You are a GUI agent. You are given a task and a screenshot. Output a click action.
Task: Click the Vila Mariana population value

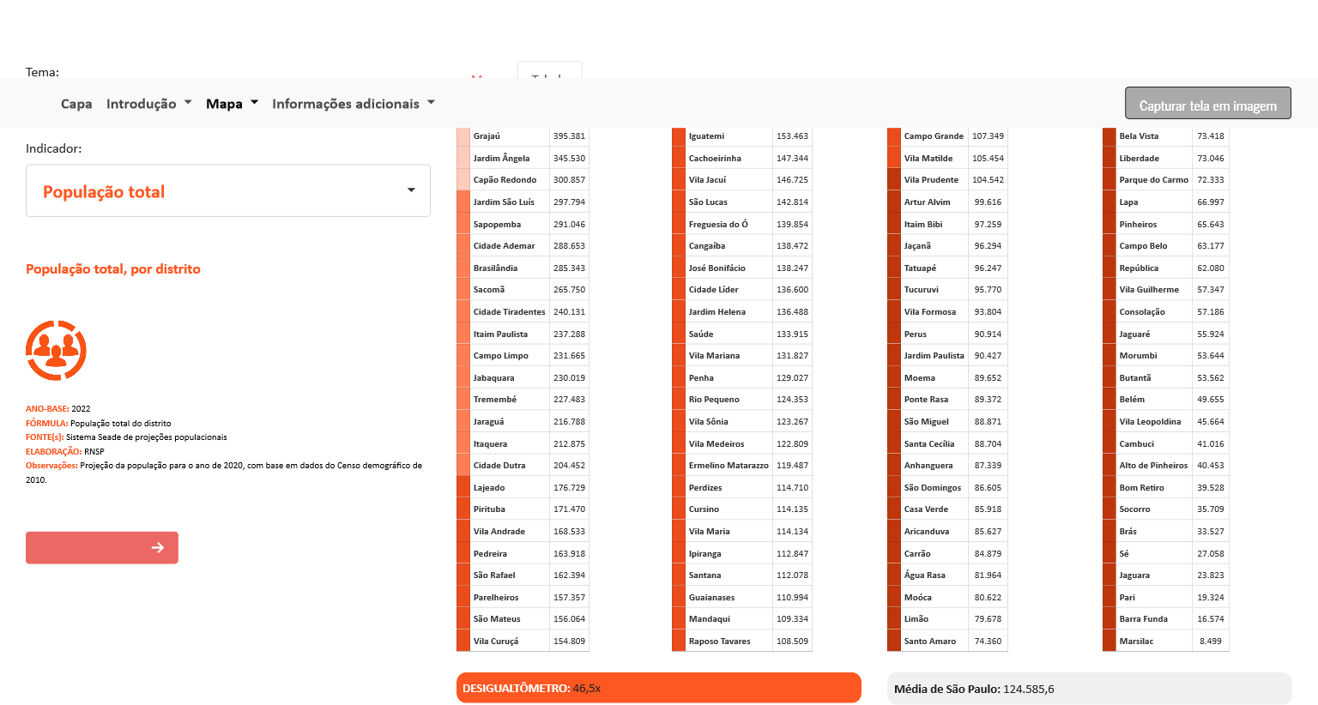pos(792,356)
